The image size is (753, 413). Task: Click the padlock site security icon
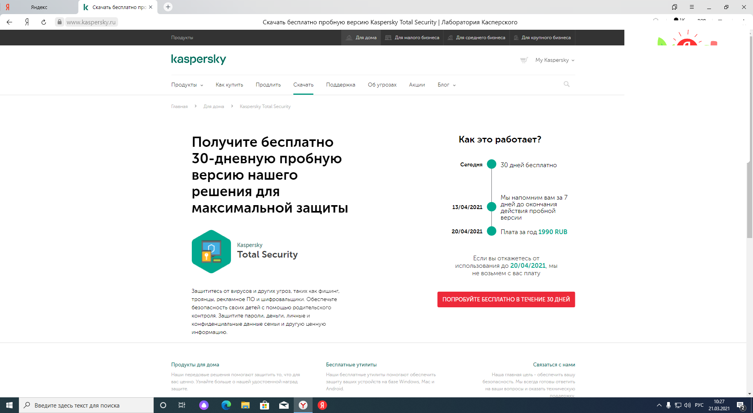pos(59,22)
